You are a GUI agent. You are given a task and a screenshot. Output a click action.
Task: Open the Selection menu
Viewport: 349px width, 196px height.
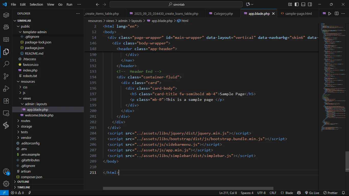coord(36,4)
